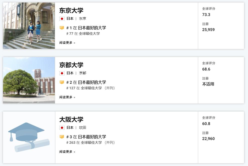Open the 大阪大学 title link
This screenshot has height=166, width=248.
[x=71, y=119]
